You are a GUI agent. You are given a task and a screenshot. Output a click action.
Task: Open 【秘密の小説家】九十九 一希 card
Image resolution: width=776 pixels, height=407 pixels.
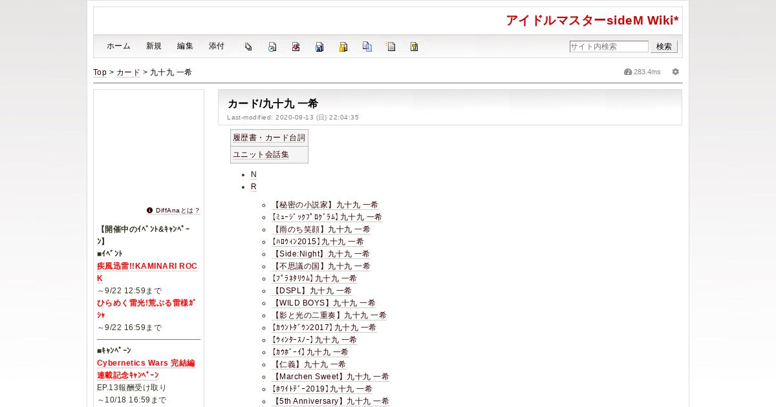click(325, 205)
